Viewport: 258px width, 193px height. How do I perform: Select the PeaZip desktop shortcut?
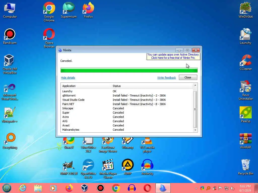(x=245, y=115)
